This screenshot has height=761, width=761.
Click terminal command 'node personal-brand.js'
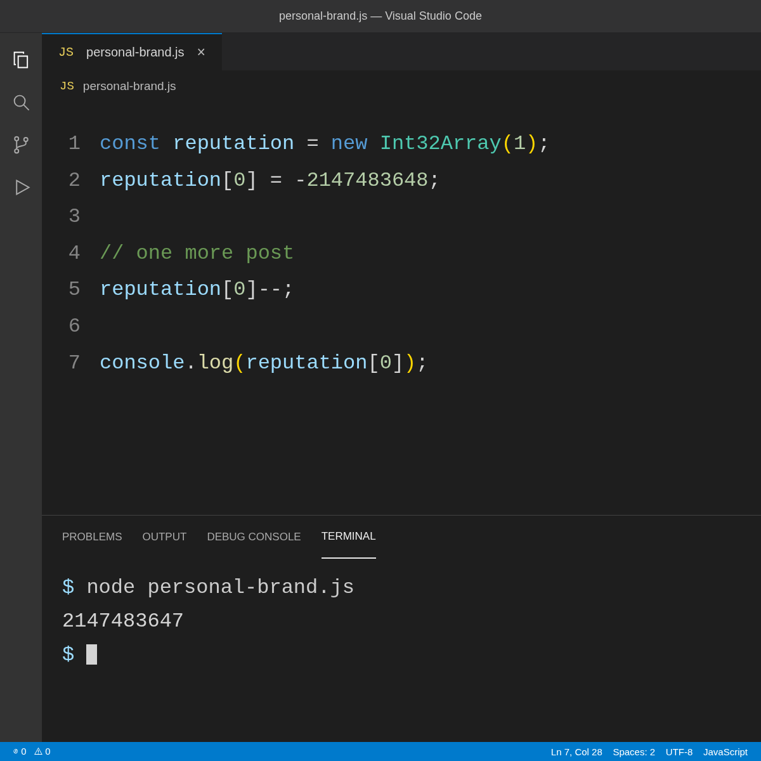(221, 588)
